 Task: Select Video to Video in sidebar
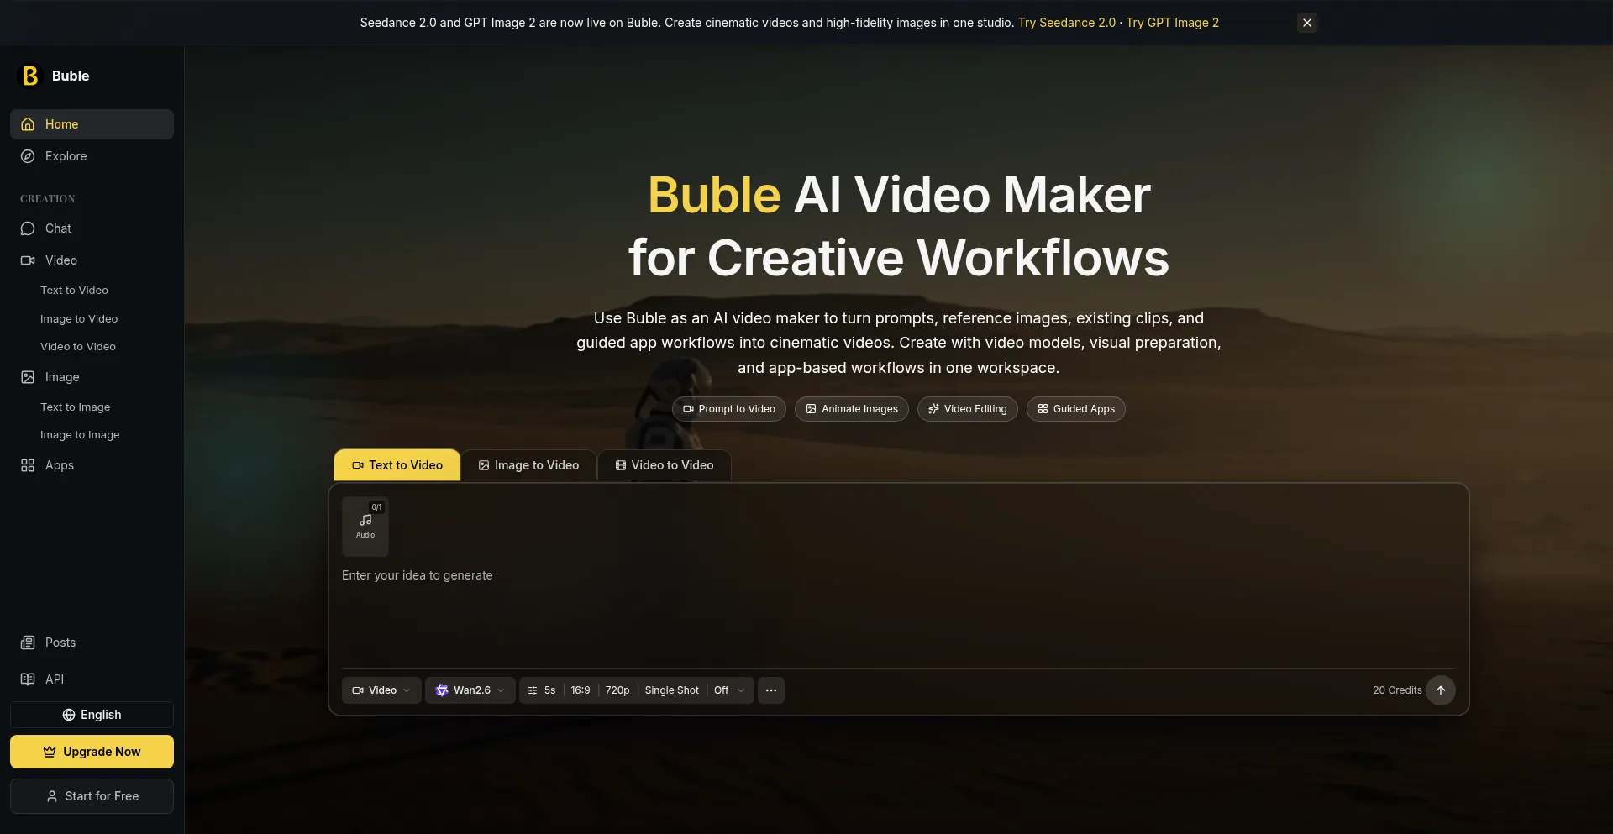pos(78,347)
